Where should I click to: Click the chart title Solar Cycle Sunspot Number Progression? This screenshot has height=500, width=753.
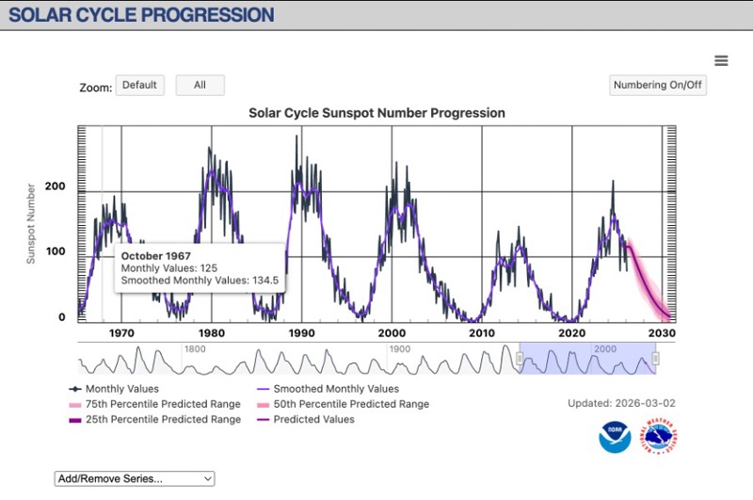376,113
